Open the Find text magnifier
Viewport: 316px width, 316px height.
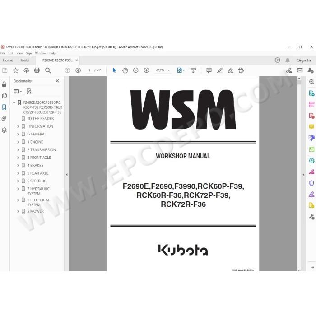(48, 70)
